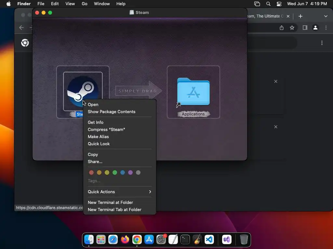Open System Settings in the Dock

point(161,240)
